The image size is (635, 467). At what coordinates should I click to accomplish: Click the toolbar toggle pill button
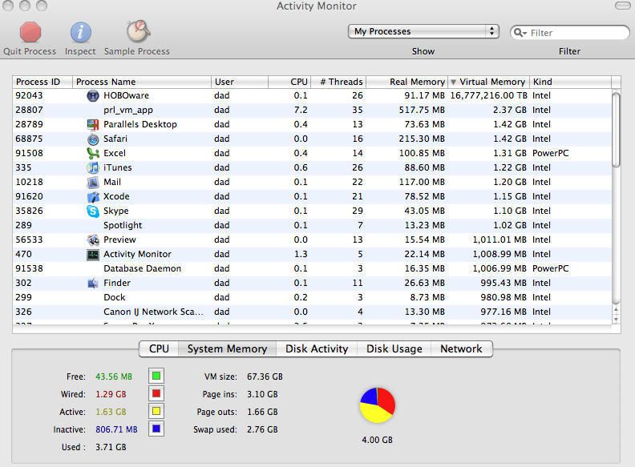pyautogui.click(x=622, y=6)
